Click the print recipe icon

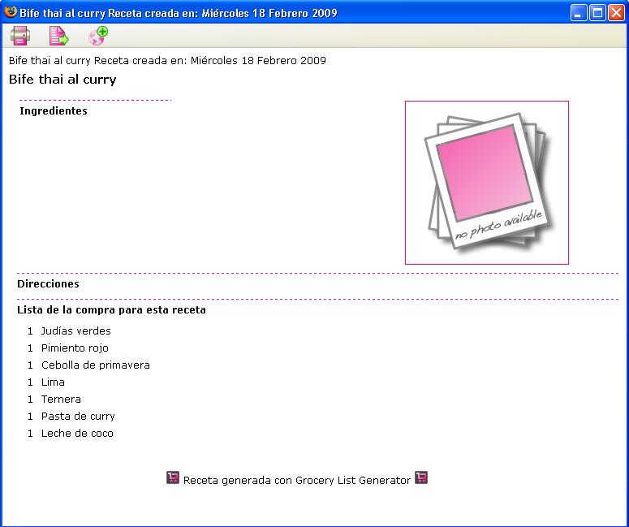click(x=20, y=36)
